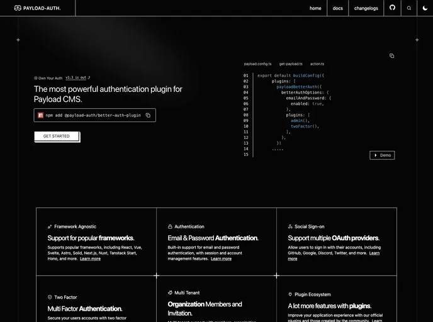Open the docs nav item

pos(338,8)
